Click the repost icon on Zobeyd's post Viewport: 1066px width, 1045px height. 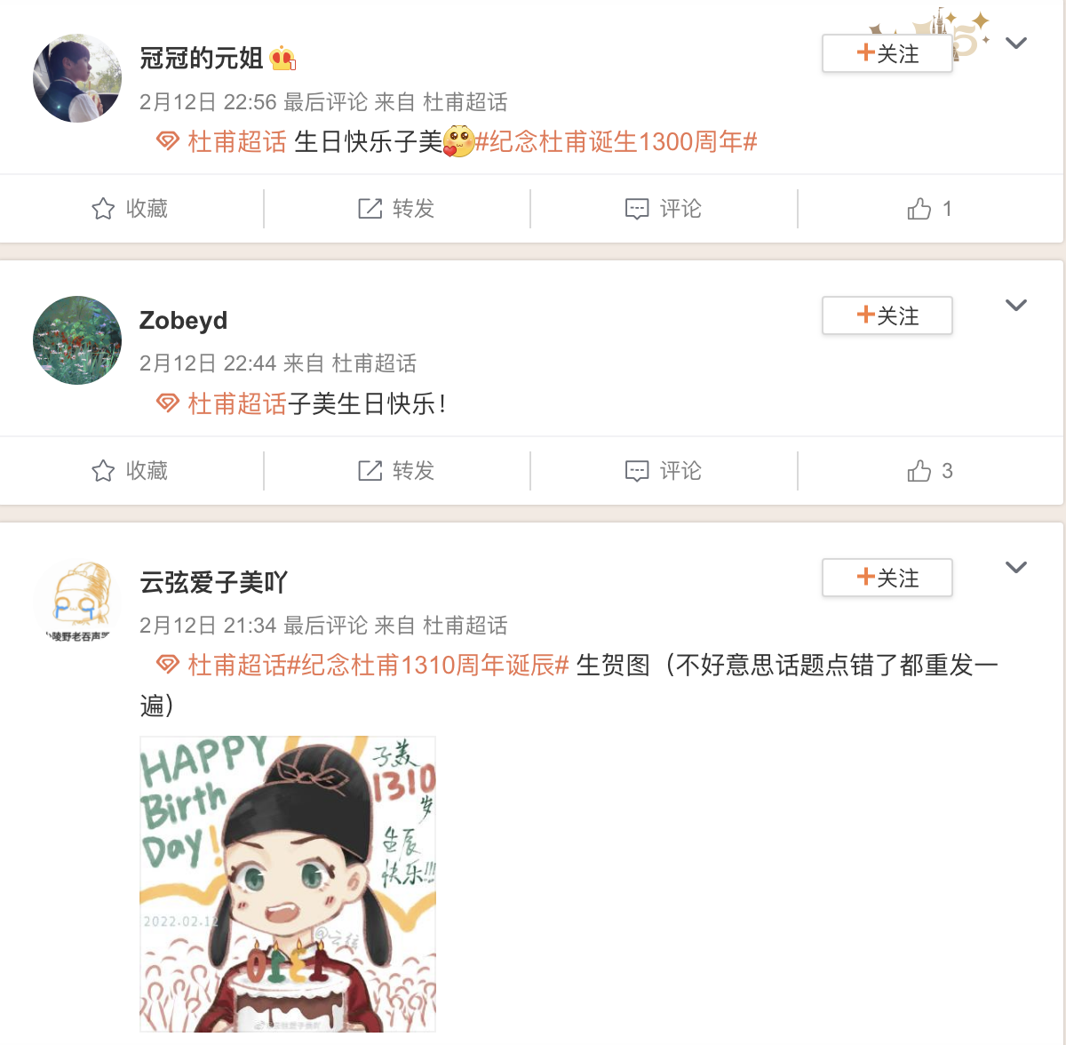[x=370, y=471]
